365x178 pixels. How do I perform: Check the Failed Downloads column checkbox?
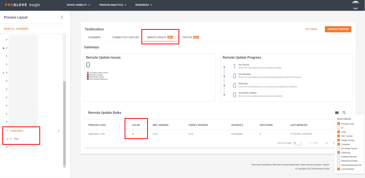[339, 161]
